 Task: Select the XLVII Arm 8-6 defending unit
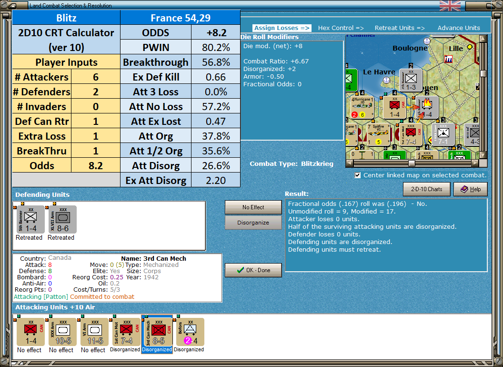click(63, 219)
